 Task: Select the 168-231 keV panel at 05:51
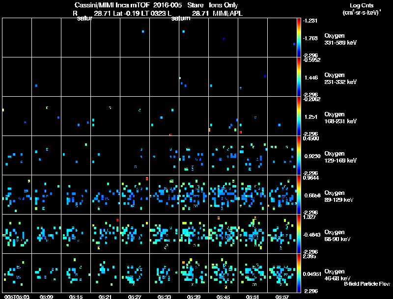pos(253,116)
